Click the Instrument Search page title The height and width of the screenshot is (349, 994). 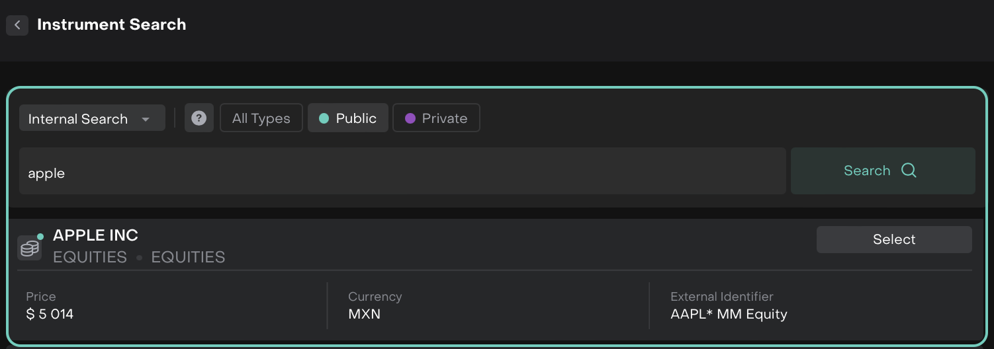[111, 25]
